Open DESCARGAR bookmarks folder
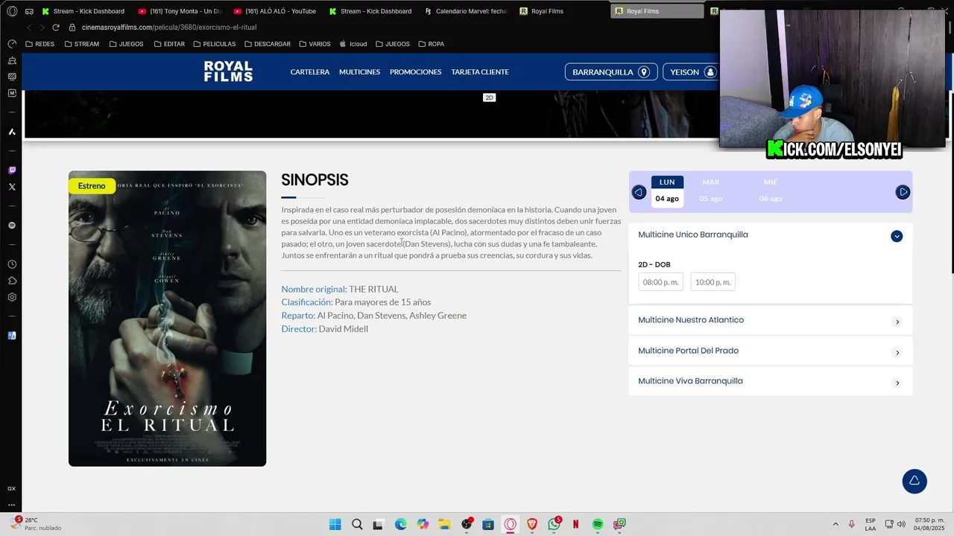 pyautogui.click(x=268, y=44)
